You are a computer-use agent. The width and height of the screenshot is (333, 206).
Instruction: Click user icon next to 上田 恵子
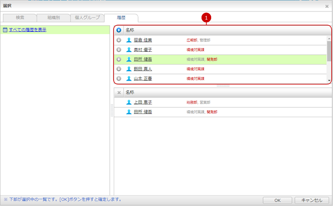click(129, 102)
